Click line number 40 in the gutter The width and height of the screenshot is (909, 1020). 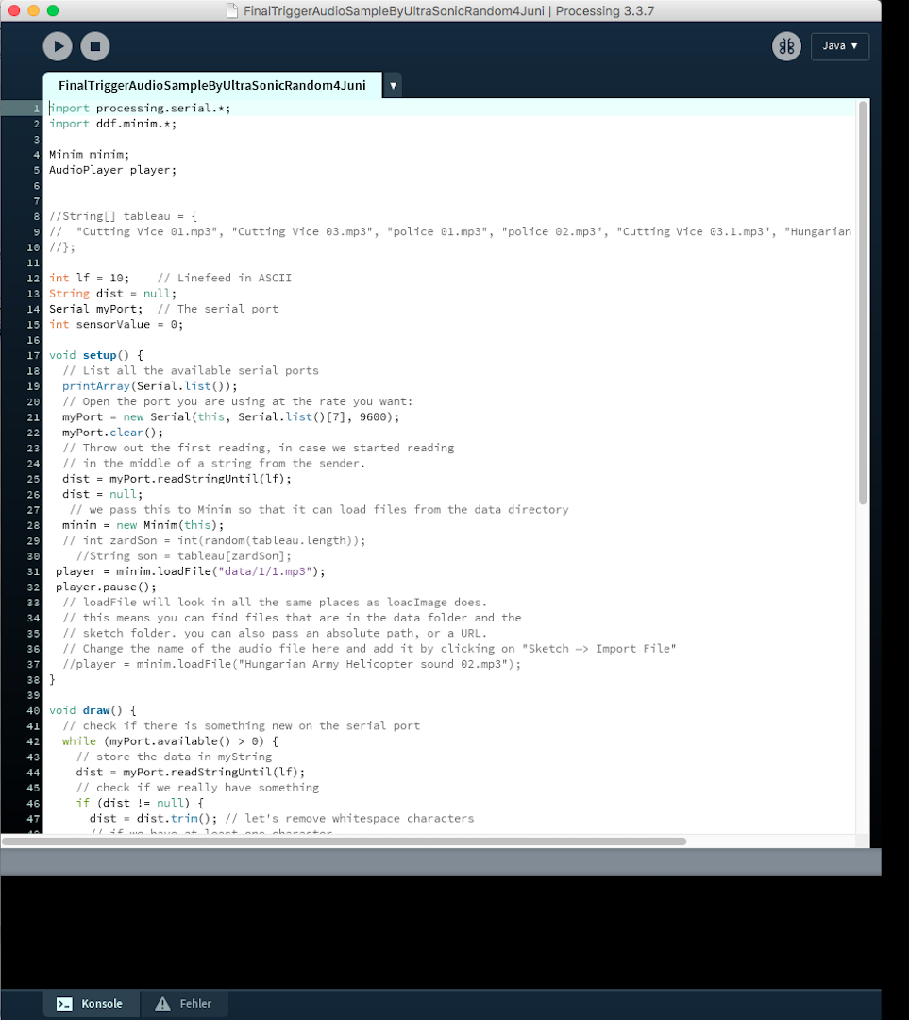click(x=33, y=711)
